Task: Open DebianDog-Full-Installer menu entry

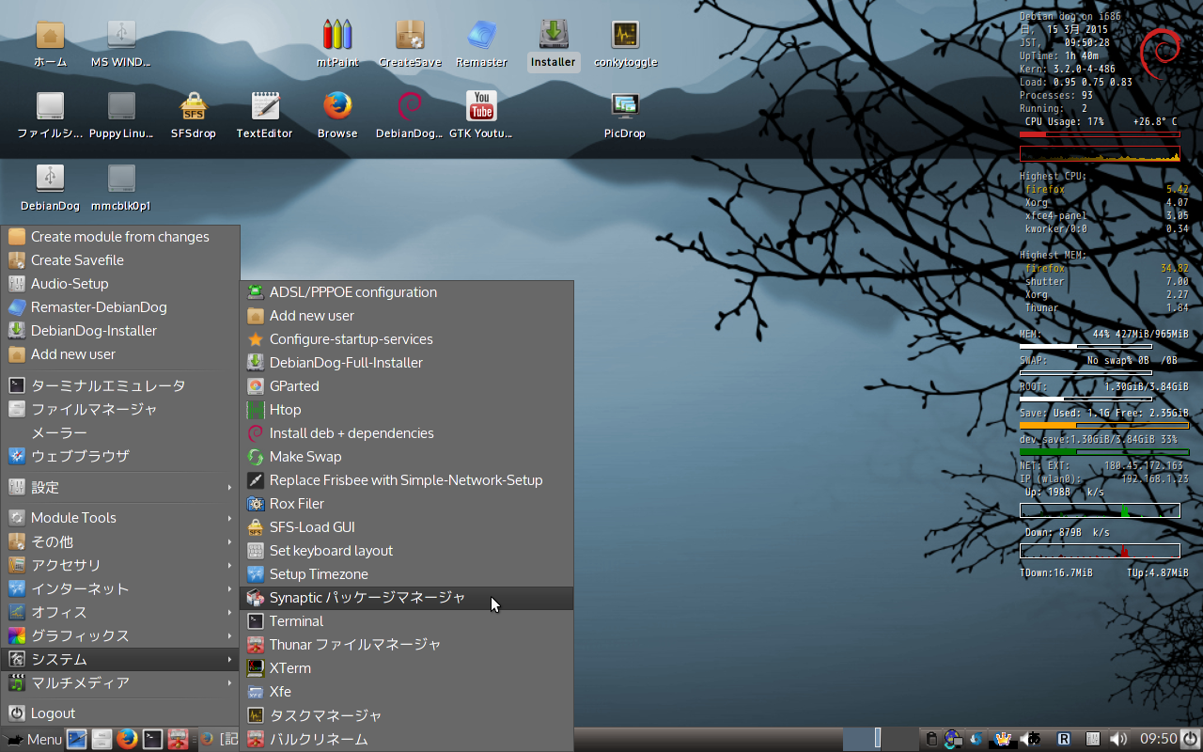Action: 407,363
